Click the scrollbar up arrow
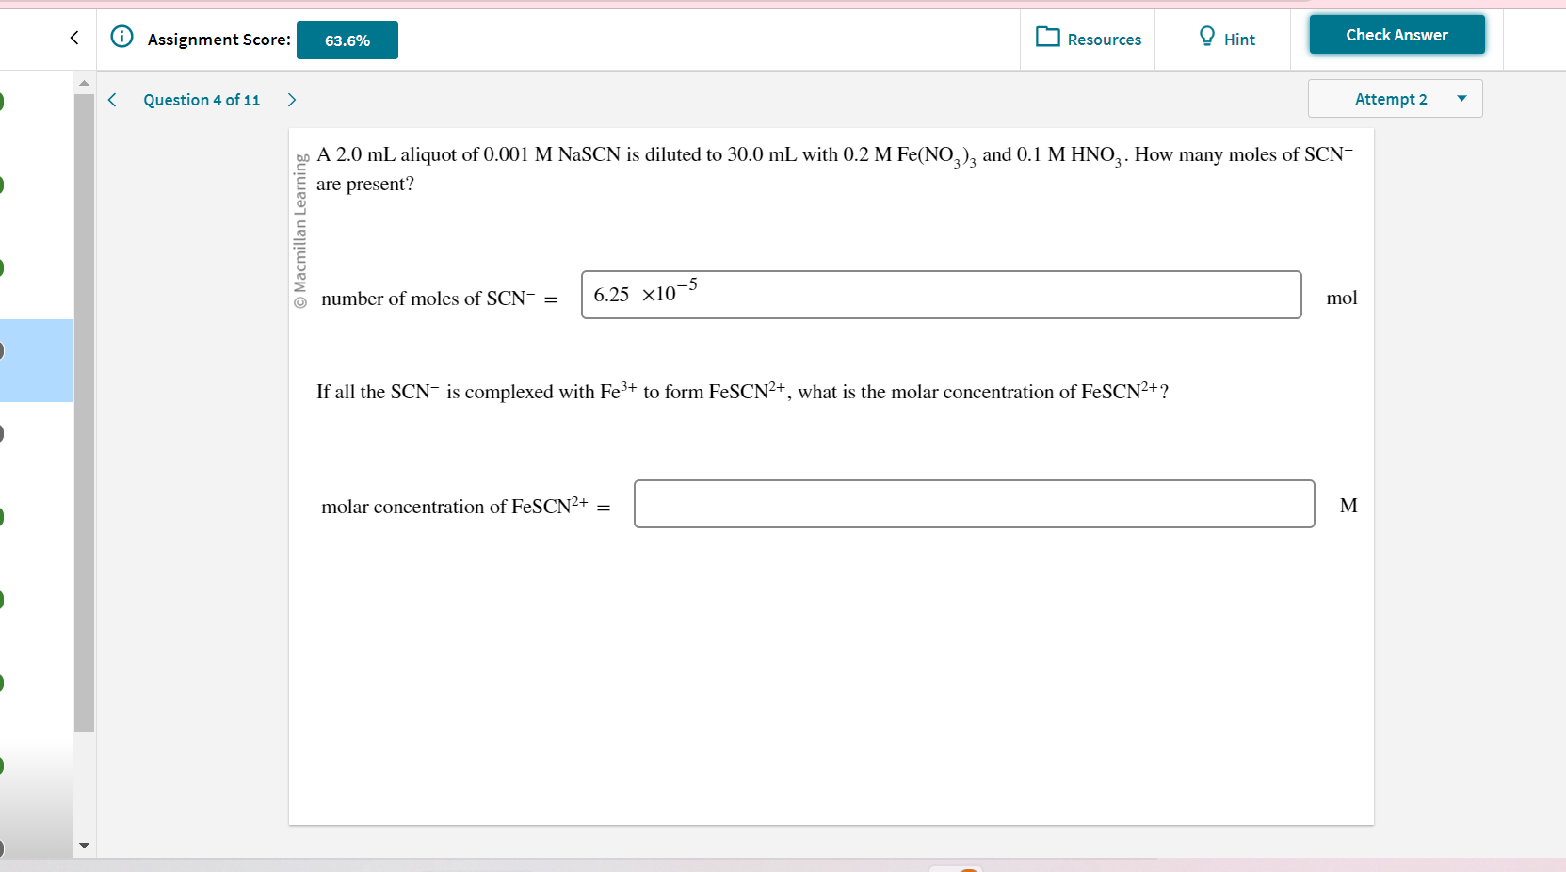The width and height of the screenshot is (1566, 872). [84, 83]
